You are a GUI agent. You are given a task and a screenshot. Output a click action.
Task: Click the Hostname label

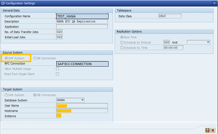click(x=11, y=111)
